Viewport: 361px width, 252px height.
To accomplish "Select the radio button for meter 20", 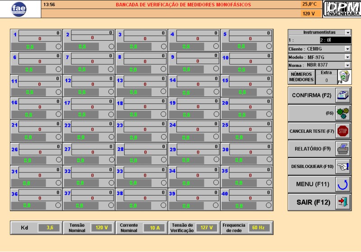I will click(269, 114).
